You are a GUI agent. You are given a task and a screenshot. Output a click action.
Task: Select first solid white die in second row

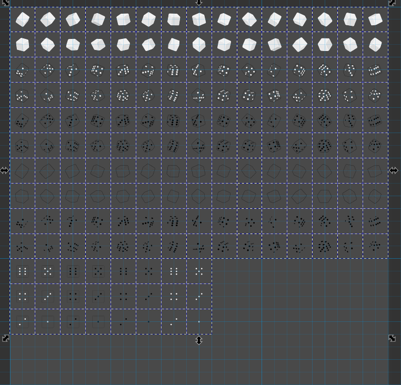[23, 45]
